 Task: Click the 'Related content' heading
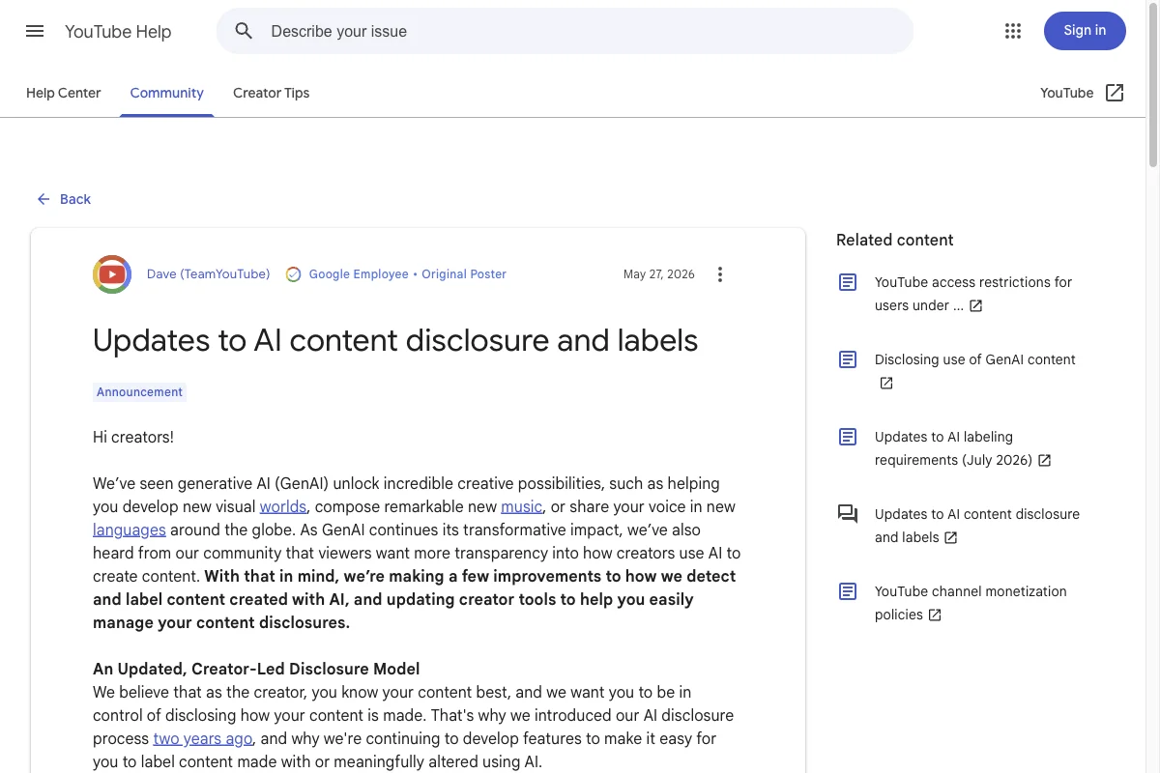(895, 240)
